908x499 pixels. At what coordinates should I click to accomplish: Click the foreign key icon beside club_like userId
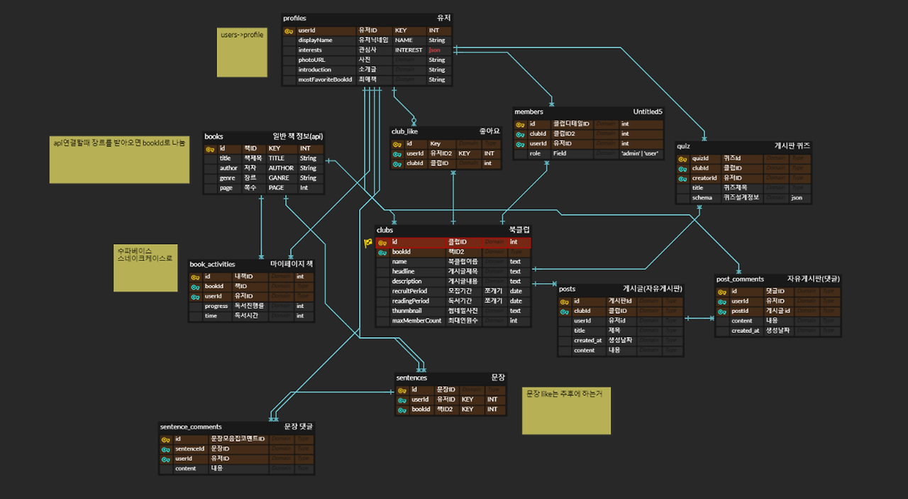coord(397,153)
